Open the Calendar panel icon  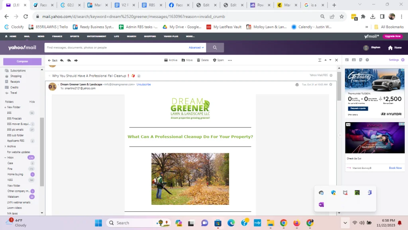(354, 60)
